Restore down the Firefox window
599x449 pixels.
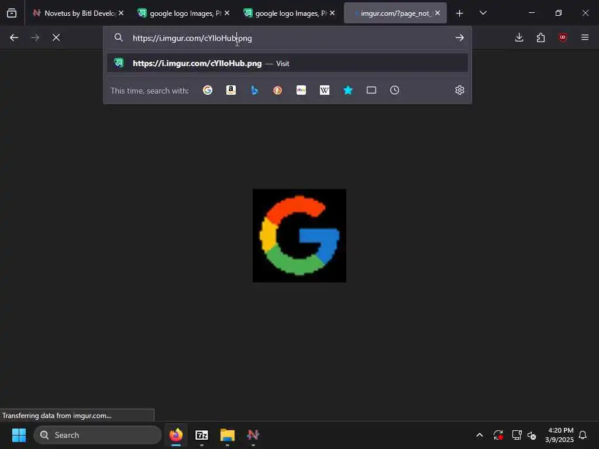[559, 13]
